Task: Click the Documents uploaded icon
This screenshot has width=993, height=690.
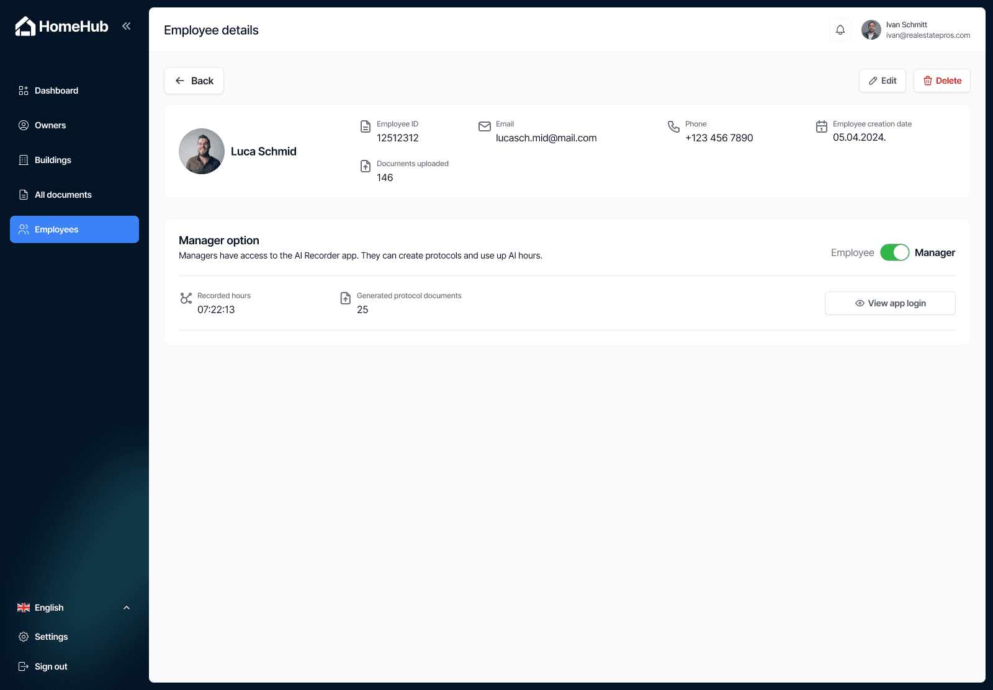Action: [366, 166]
